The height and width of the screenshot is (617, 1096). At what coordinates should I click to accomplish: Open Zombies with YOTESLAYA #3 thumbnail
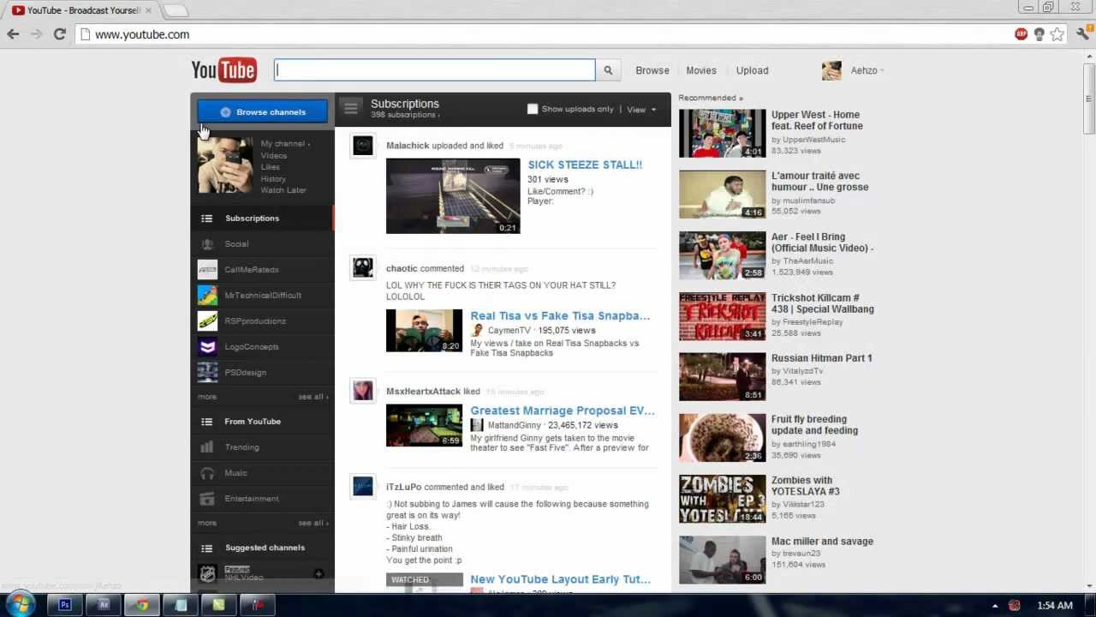click(723, 499)
